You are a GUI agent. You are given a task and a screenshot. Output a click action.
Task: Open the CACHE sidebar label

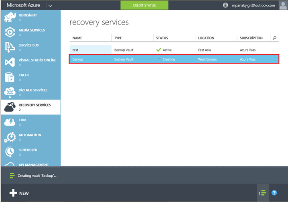(x=24, y=75)
